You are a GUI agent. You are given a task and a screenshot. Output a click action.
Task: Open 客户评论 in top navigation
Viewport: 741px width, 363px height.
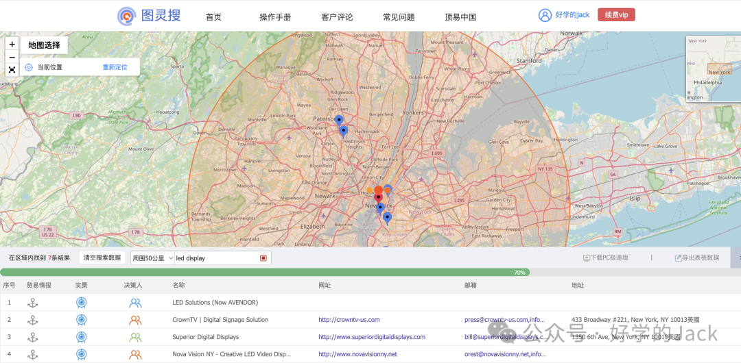coord(337,17)
